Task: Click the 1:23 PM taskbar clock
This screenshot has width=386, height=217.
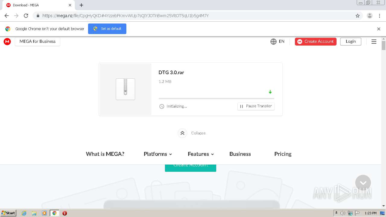Action: click(x=371, y=213)
